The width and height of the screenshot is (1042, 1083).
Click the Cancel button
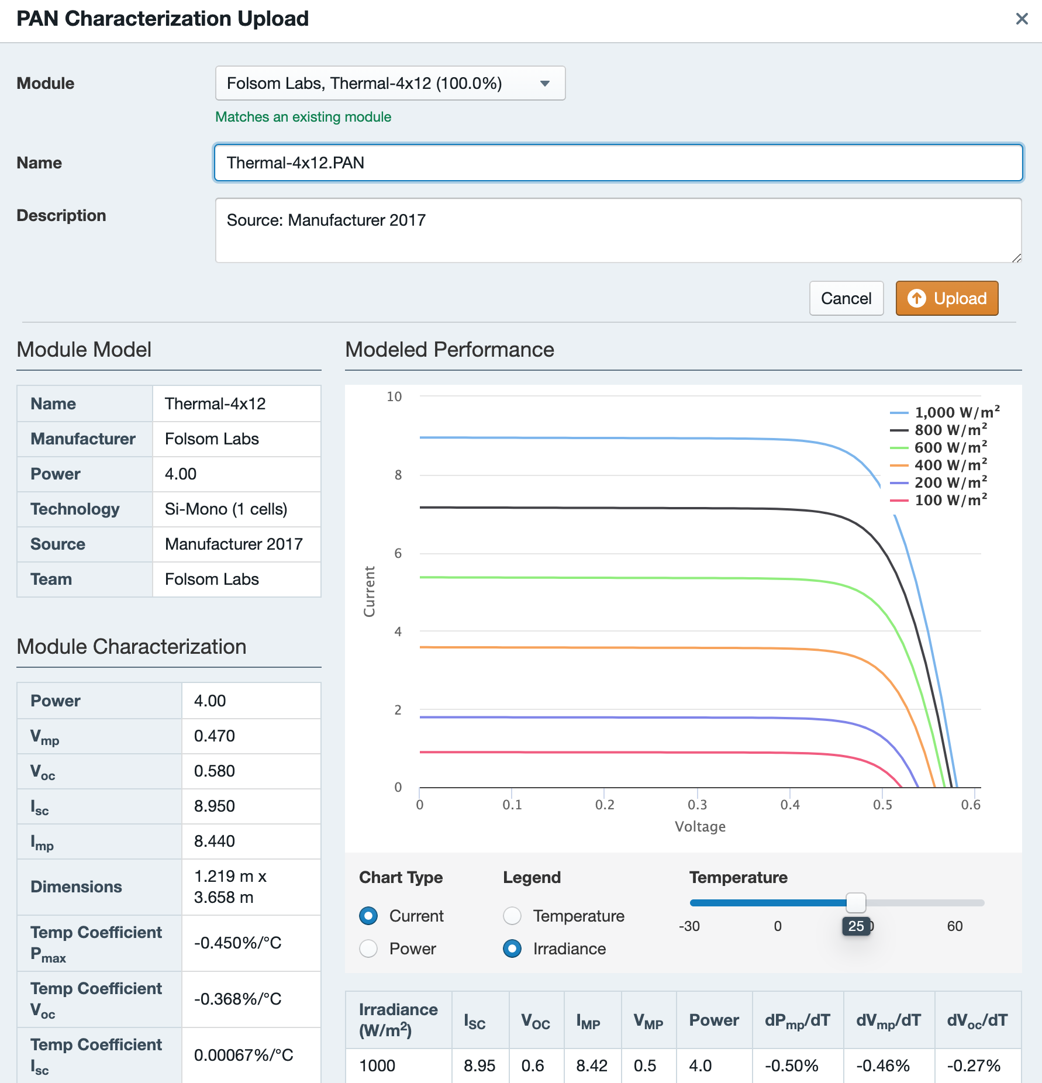[x=846, y=298]
